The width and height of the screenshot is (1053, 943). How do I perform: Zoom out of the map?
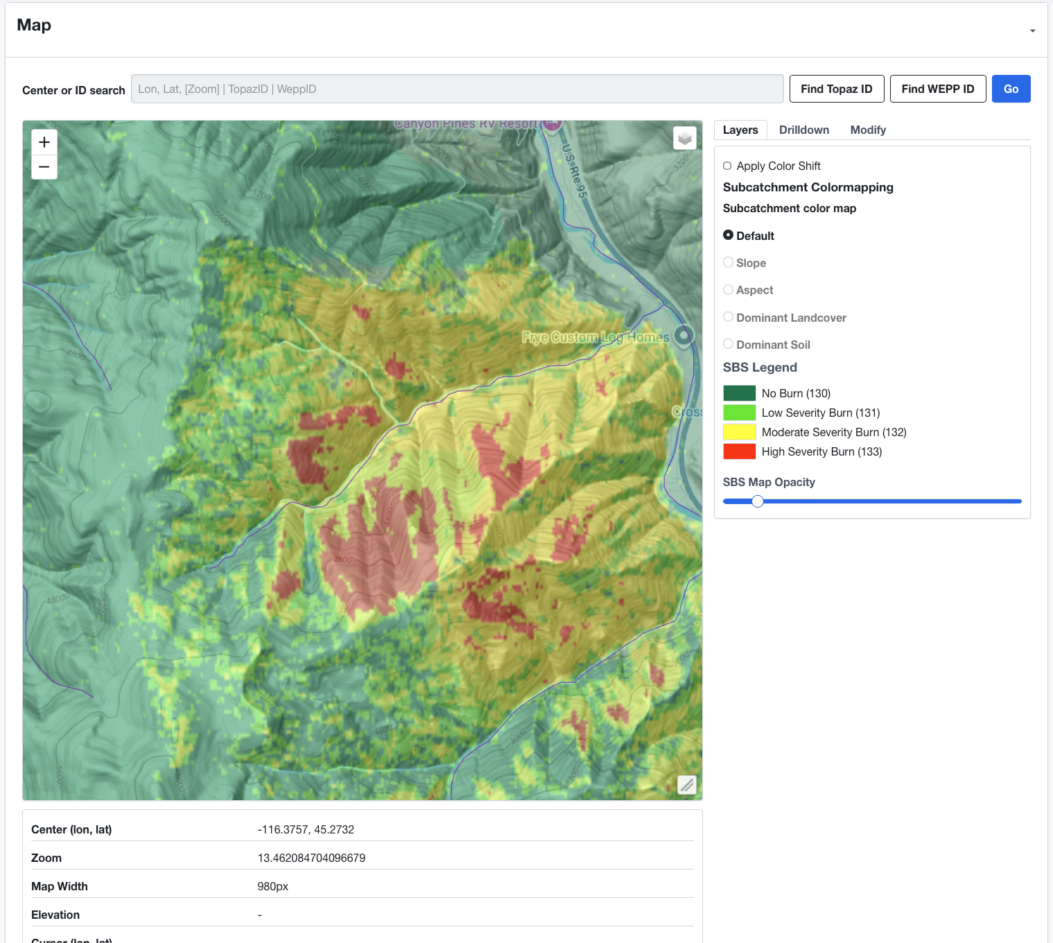tap(44, 167)
